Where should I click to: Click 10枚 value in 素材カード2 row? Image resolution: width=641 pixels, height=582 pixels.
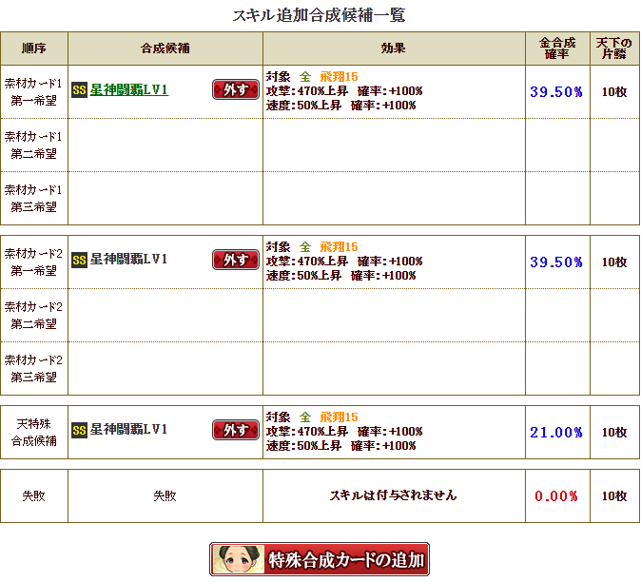click(x=614, y=262)
